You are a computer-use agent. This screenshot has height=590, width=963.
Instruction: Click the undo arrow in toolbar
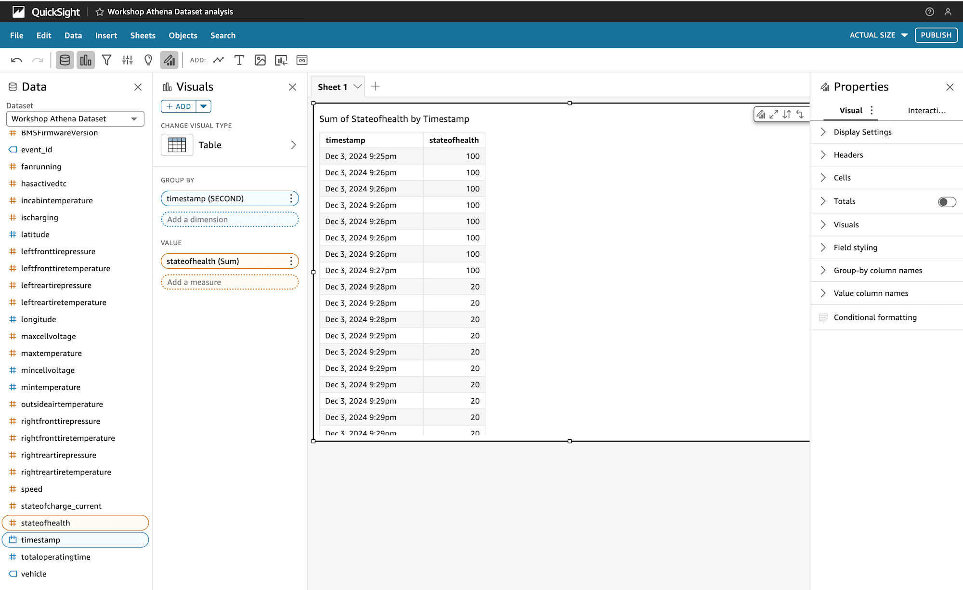[x=16, y=60]
